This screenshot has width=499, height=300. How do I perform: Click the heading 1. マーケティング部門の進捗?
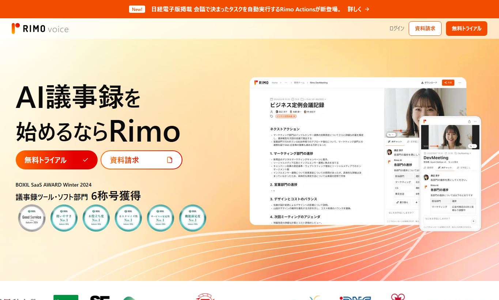(291, 153)
